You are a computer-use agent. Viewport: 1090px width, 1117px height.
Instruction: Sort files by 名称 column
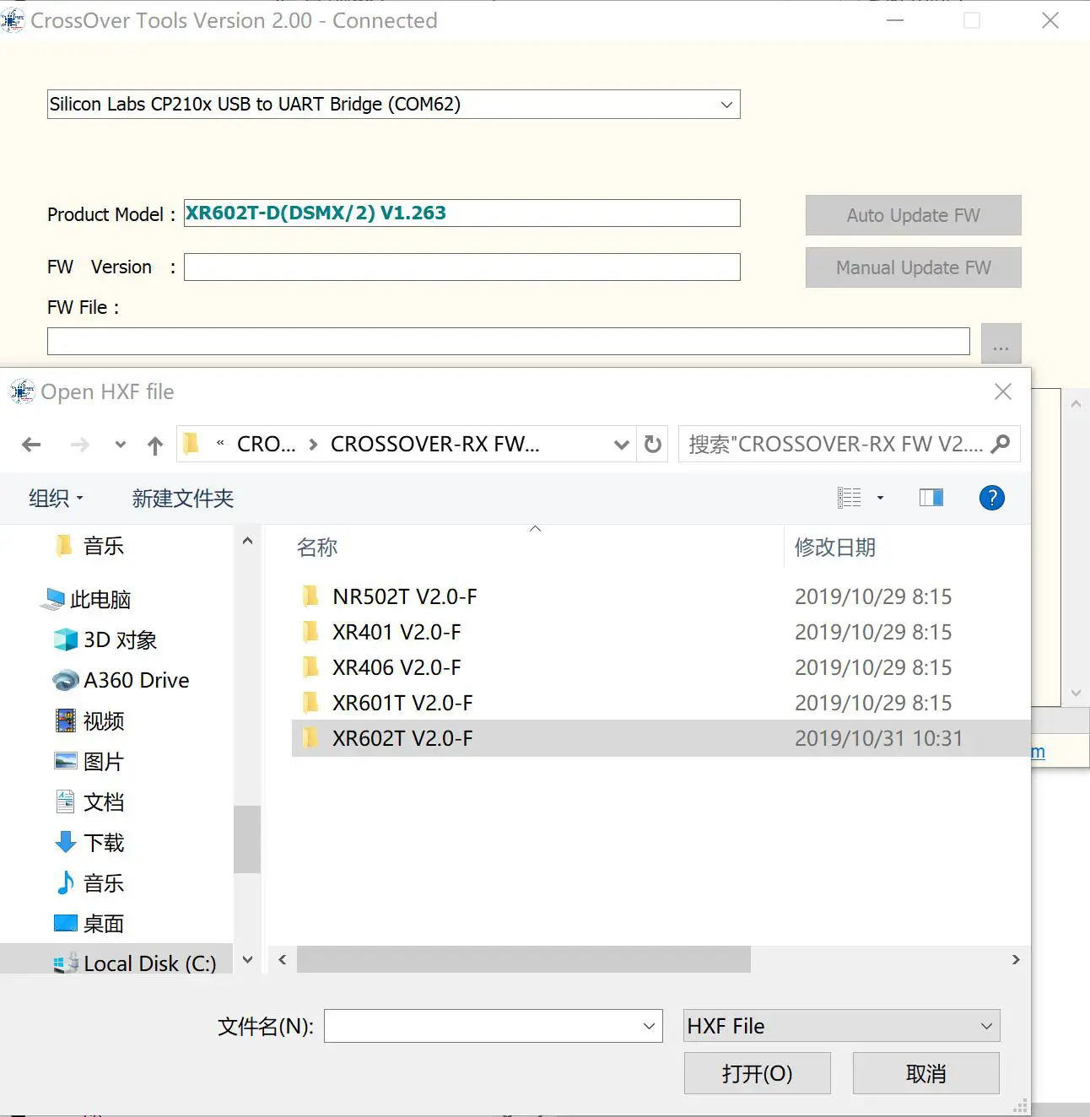(317, 548)
